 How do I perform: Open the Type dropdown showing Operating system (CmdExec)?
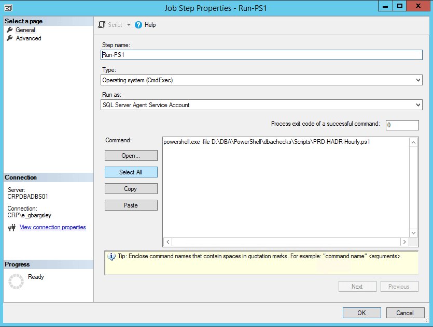click(417, 80)
